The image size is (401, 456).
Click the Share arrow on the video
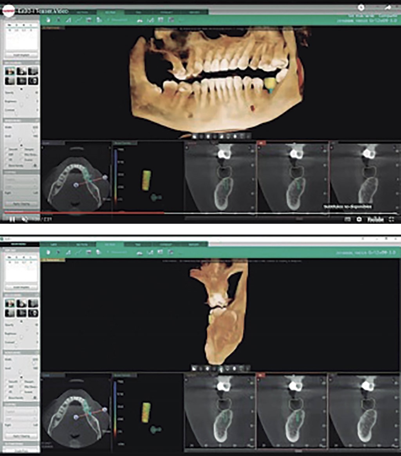pyautogui.click(x=388, y=7)
